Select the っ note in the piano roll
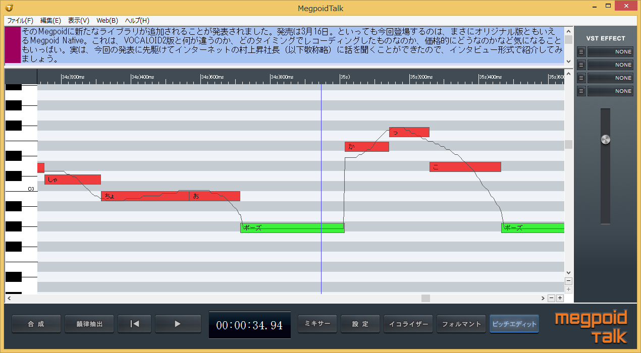641x353 pixels. pos(409,132)
